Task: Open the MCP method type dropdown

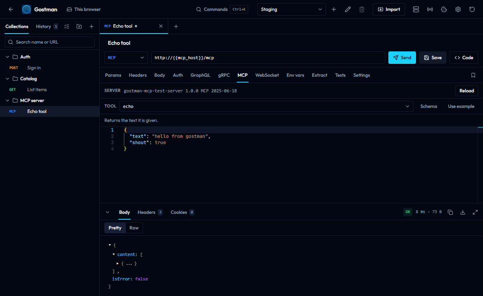Action: coord(126,58)
